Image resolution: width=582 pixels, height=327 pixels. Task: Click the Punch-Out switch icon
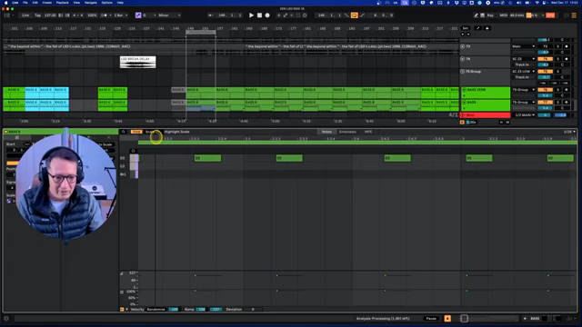362,15
